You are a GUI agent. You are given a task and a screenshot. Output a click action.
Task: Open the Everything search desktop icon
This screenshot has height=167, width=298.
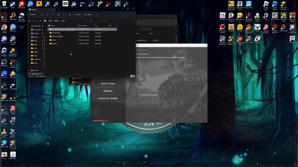[13, 17]
